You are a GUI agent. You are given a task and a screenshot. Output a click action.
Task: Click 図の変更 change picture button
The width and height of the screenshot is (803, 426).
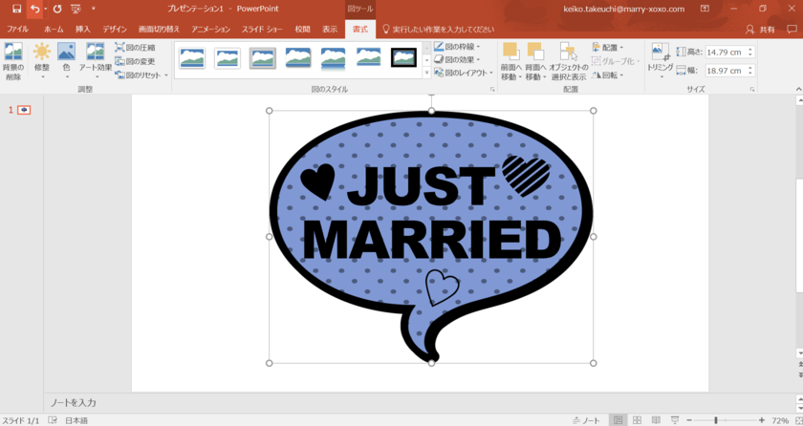coord(135,61)
